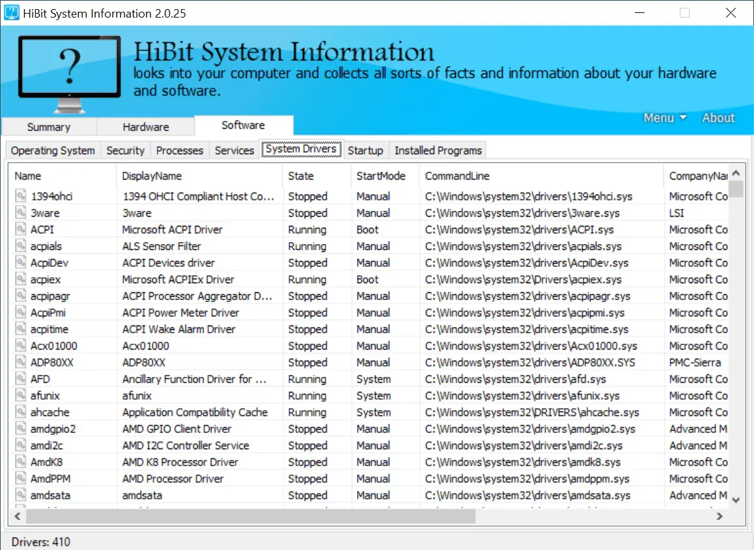This screenshot has height=550, width=754.
Task: Click the driver icon beside ahcache
Action: click(21, 411)
